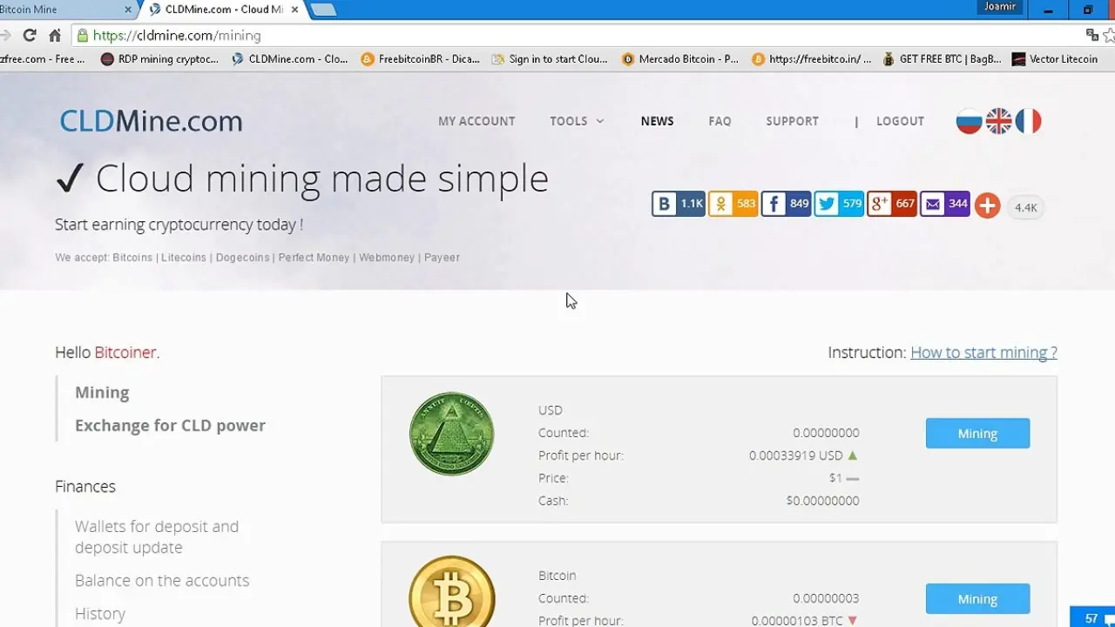Click Bitcoin profit value 0.00000103 BTC

797,621
